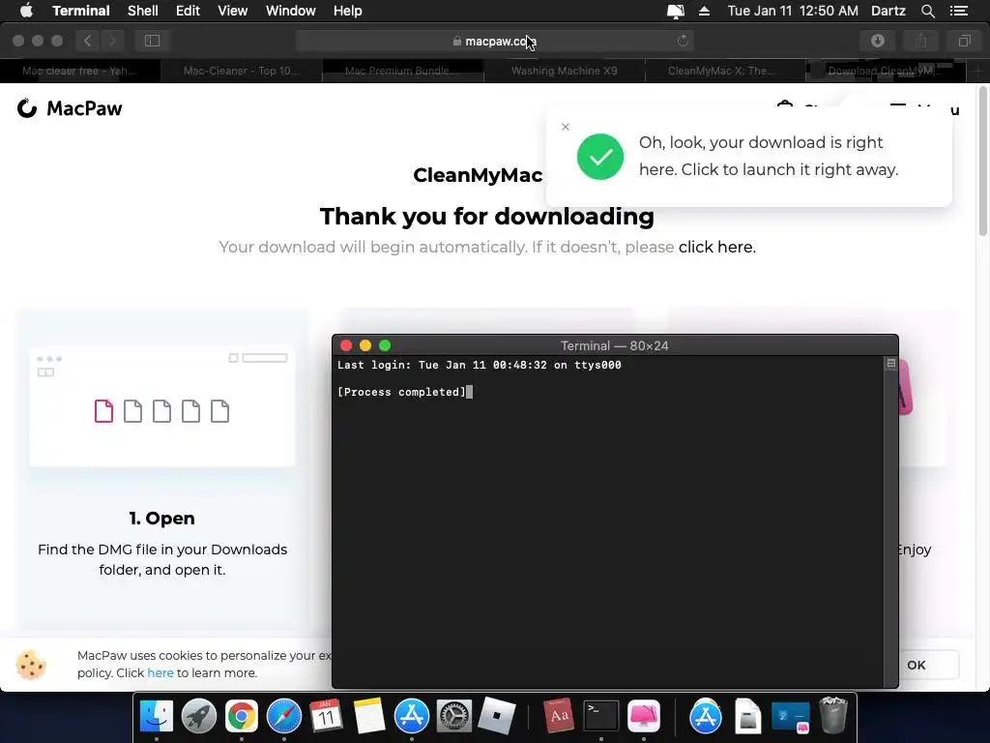Click the Safari share button
This screenshot has height=743, width=990.
(x=921, y=41)
